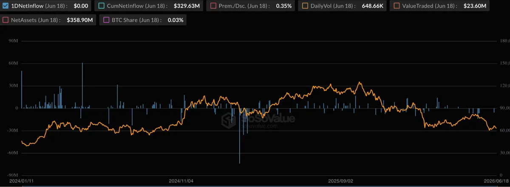Click the orange price line peak near 2025/09
The width and height of the screenshot is (510, 187).
click(360, 82)
